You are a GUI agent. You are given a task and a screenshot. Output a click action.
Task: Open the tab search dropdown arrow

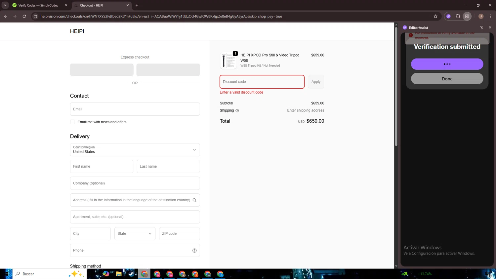tap(5, 5)
